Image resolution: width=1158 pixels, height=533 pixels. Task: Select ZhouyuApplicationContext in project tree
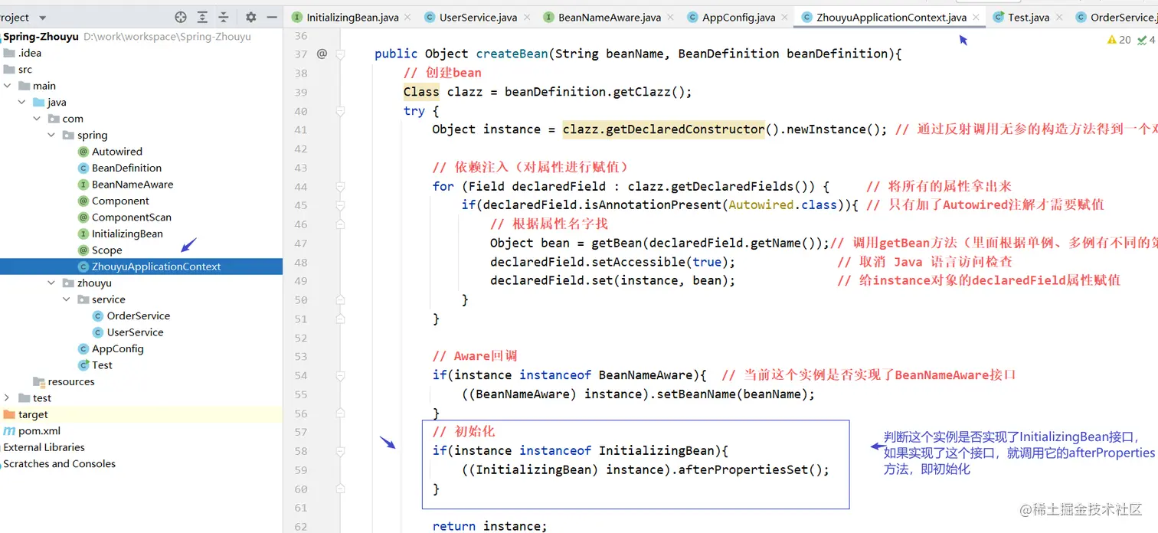pos(141,266)
